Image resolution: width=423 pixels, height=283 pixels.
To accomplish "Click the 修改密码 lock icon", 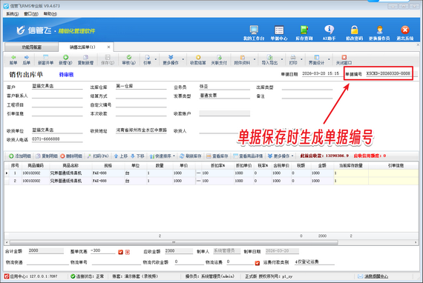I will [x=354, y=33].
